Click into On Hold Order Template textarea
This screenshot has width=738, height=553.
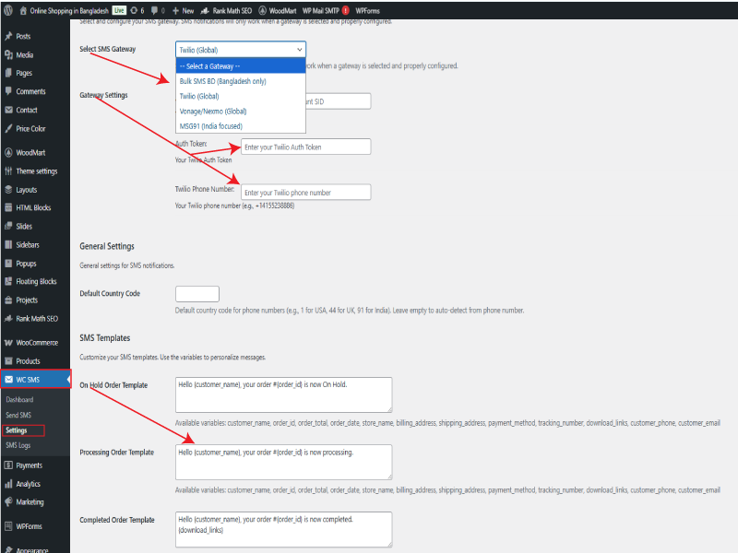tap(284, 395)
